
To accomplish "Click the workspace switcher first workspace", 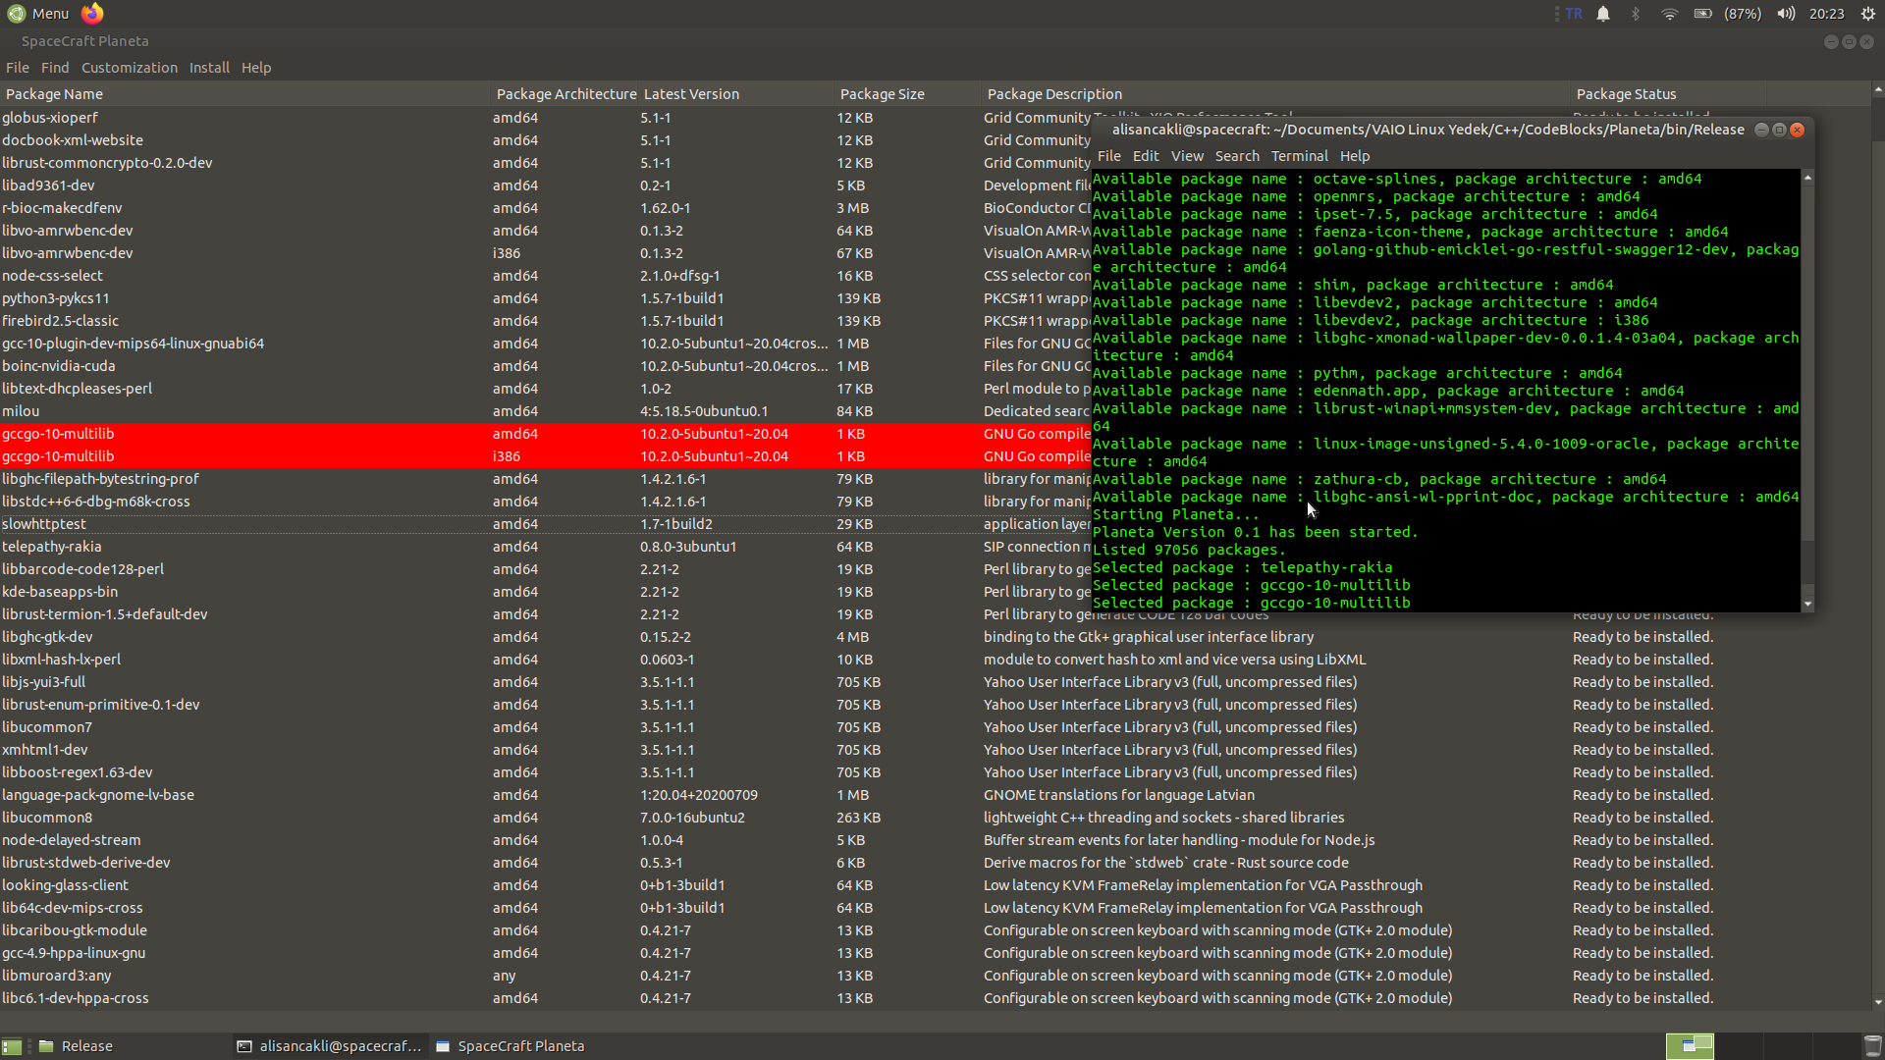I will coord(1690,1046).
